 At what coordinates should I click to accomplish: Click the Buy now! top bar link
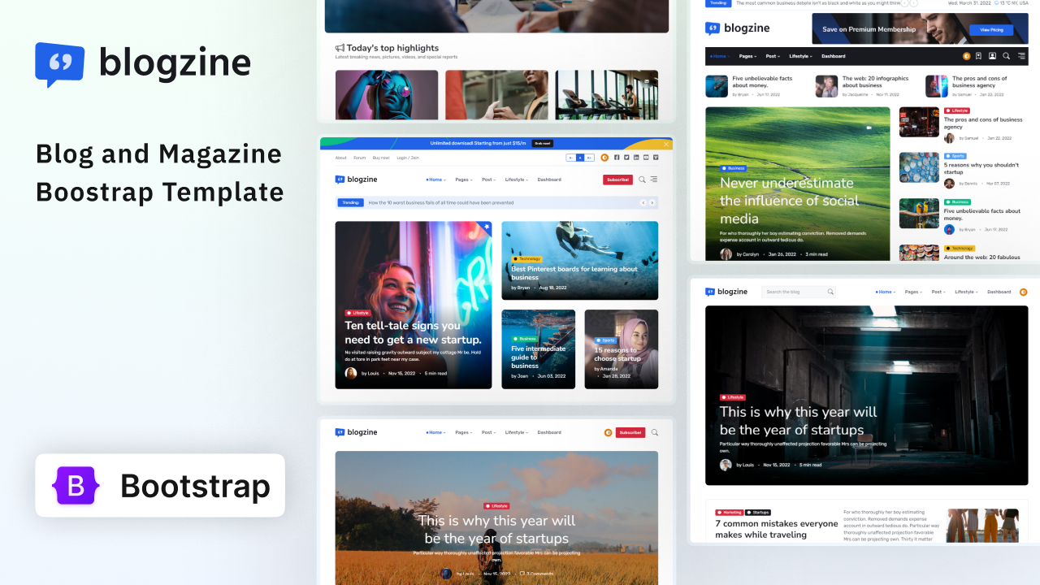[x=381, y=158]
